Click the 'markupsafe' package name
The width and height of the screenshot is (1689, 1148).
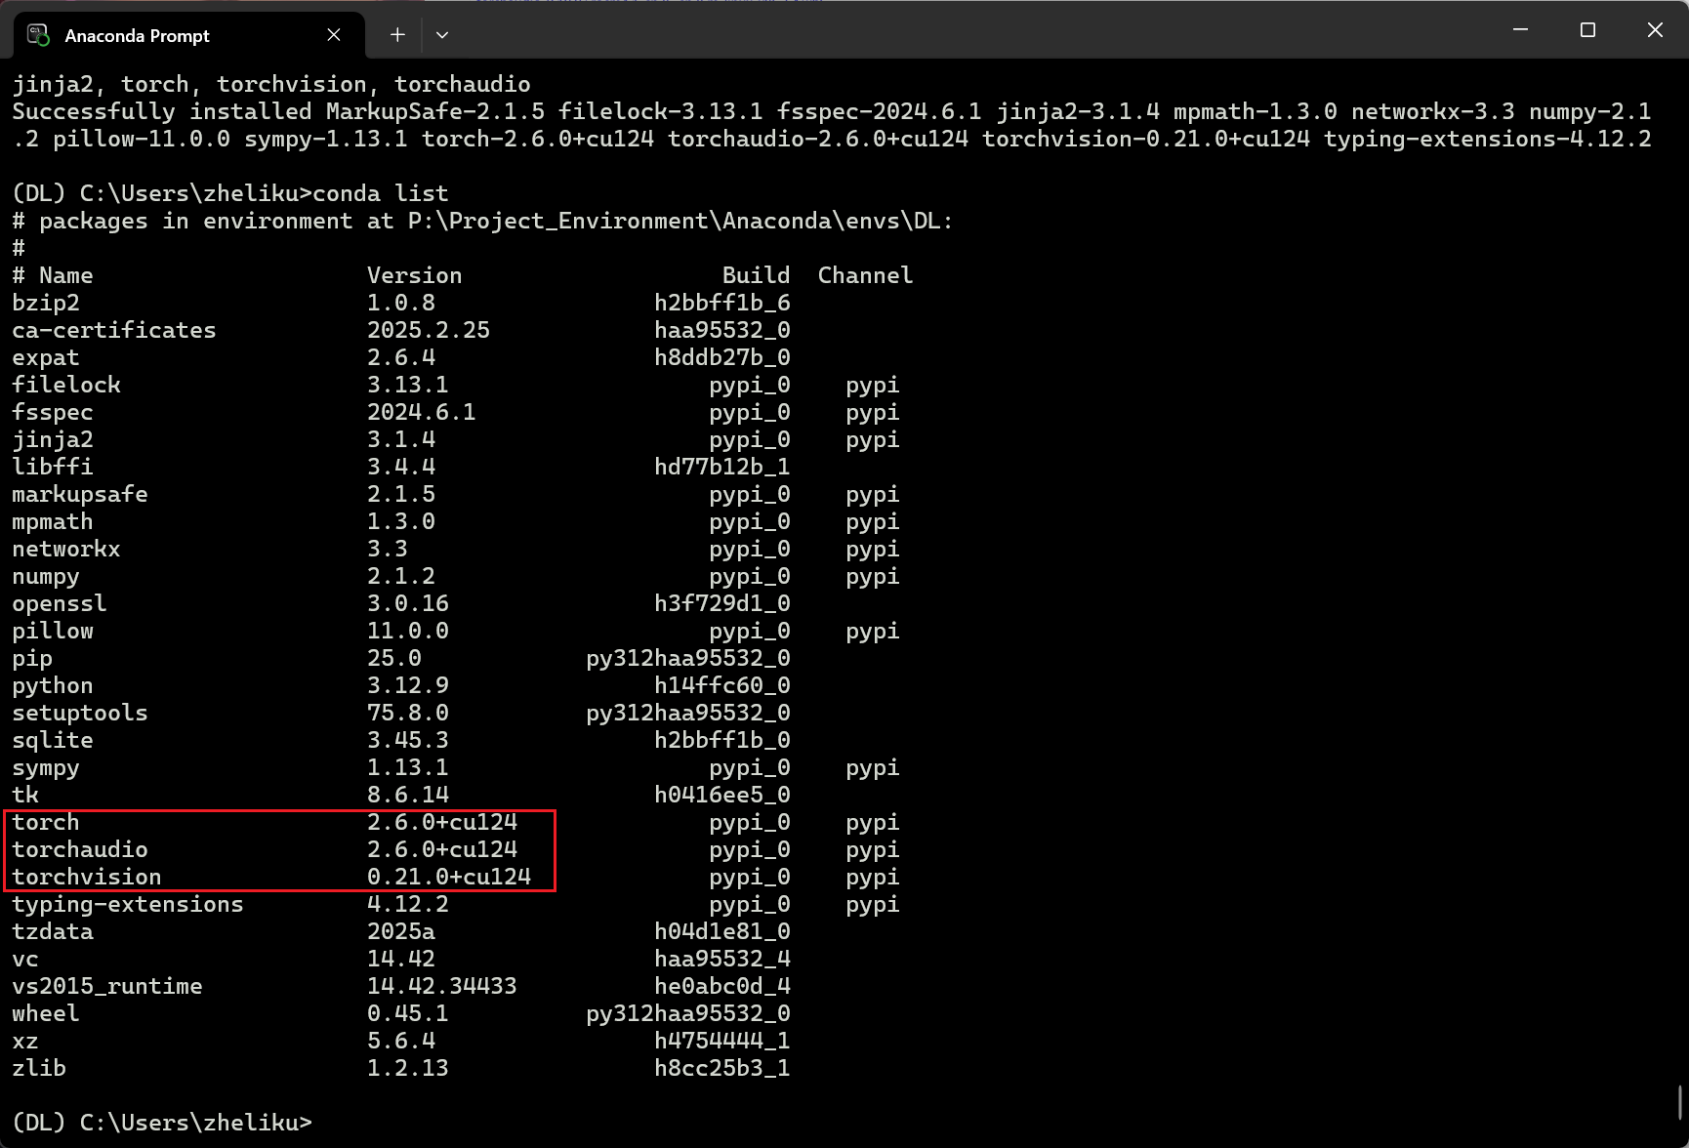click(x=80, y=495)
